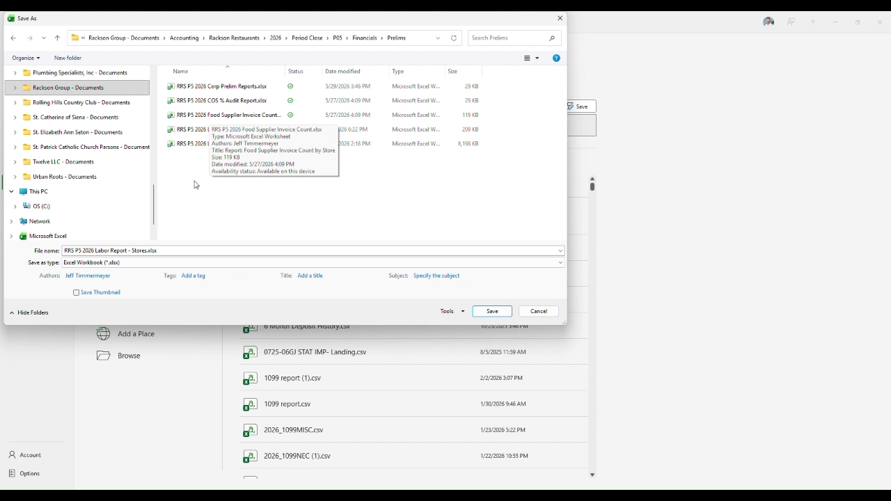891x501 pixels.
Task: Click the magnifier icon in the search box
Action: (552, 38)
